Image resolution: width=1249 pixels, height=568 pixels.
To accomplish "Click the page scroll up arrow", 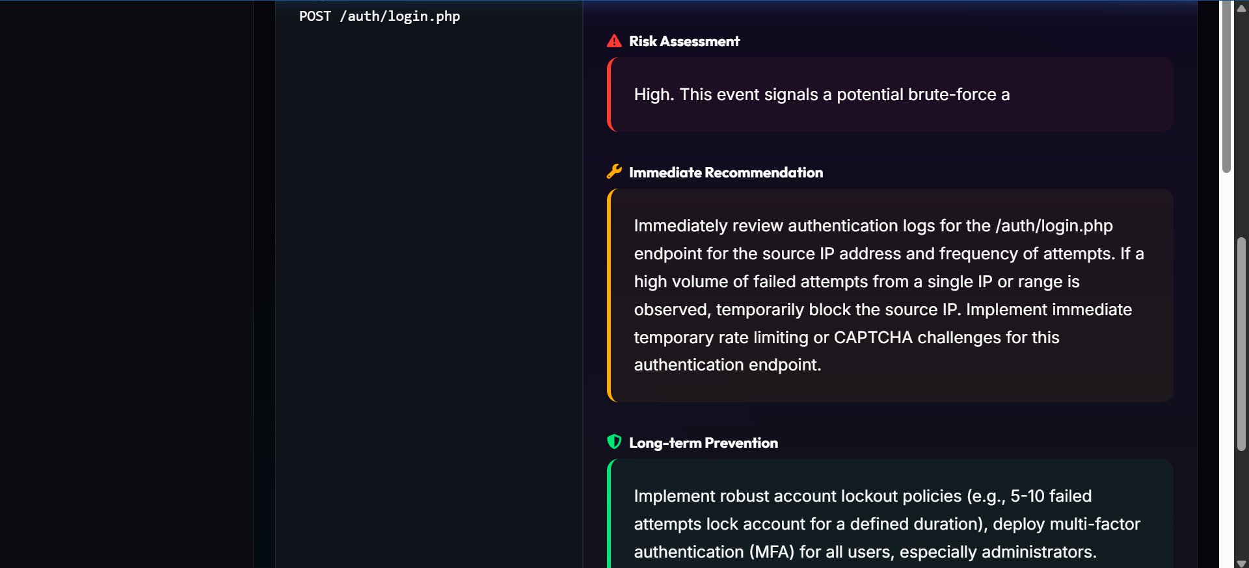I will click(1241, 8).
